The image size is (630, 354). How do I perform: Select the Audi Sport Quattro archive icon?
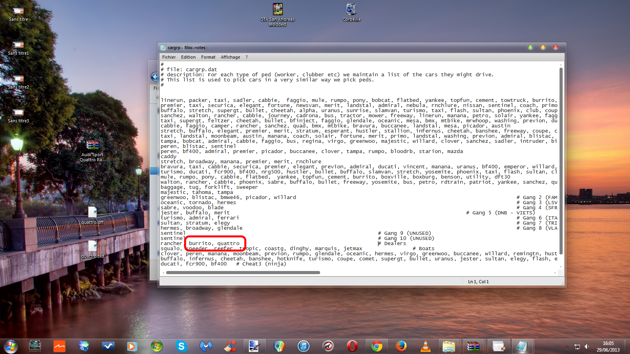pyautogui.click(x=93, y=151)
